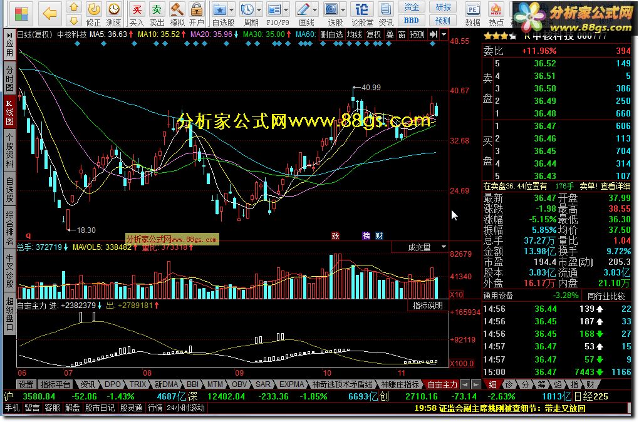Viewport: 639px width, 422px height.
Task: Open the 测速 clock icon
Action: (113, 9)
